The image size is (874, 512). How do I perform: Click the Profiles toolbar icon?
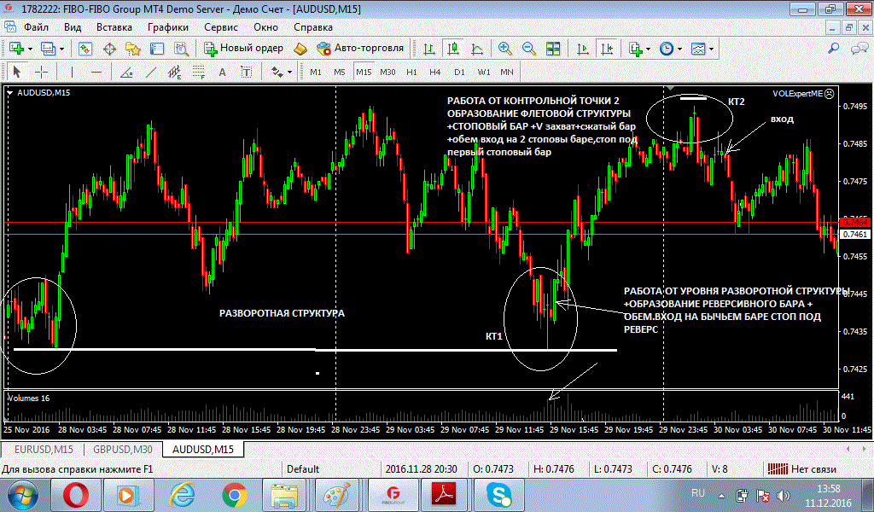pyautogui.click(x=48, y=49)
